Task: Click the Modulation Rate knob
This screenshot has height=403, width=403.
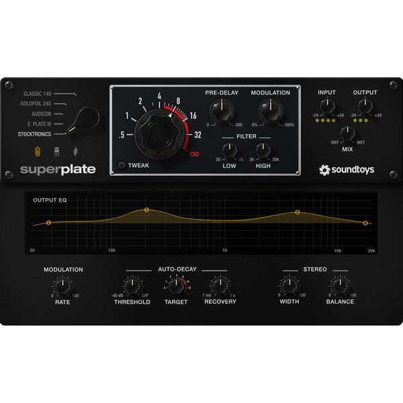Action: [x=62, y=286]
